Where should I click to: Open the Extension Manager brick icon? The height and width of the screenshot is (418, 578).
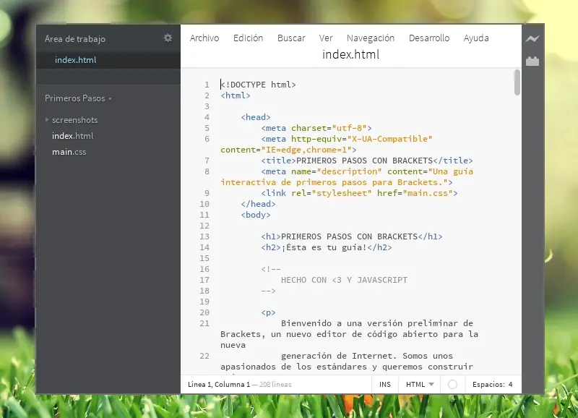click(532, 61)
